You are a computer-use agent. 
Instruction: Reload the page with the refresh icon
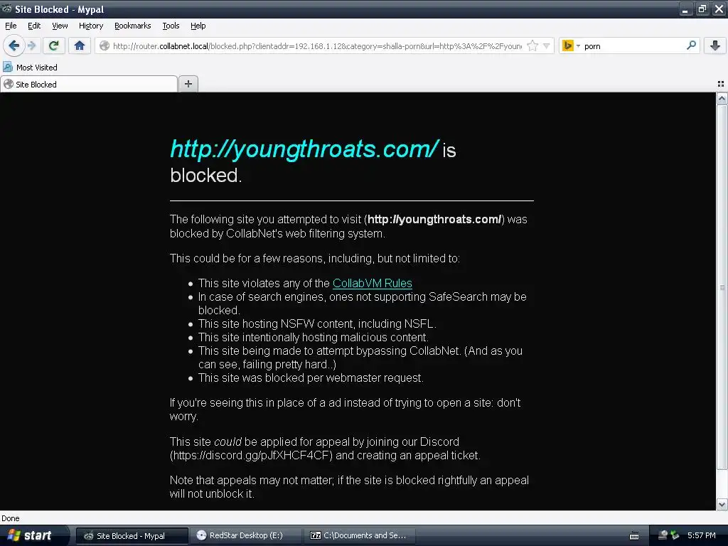tap(54, 45)
